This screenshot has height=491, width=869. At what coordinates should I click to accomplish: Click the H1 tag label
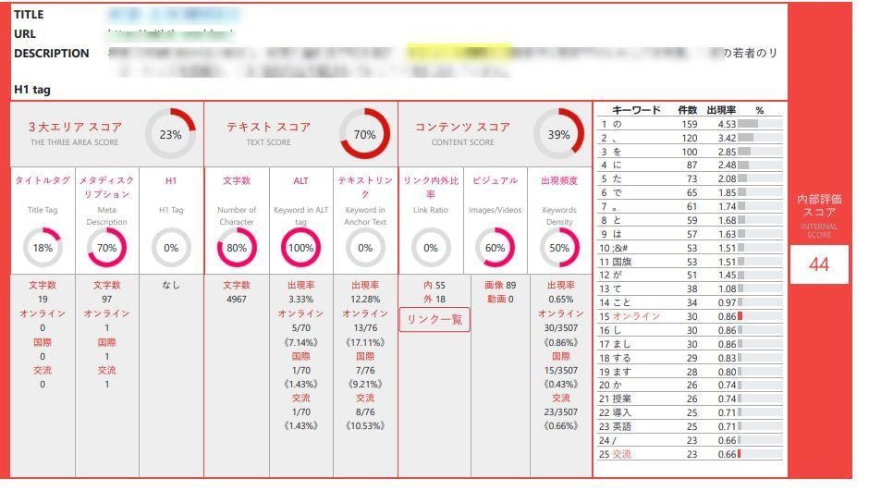[32, 89]
